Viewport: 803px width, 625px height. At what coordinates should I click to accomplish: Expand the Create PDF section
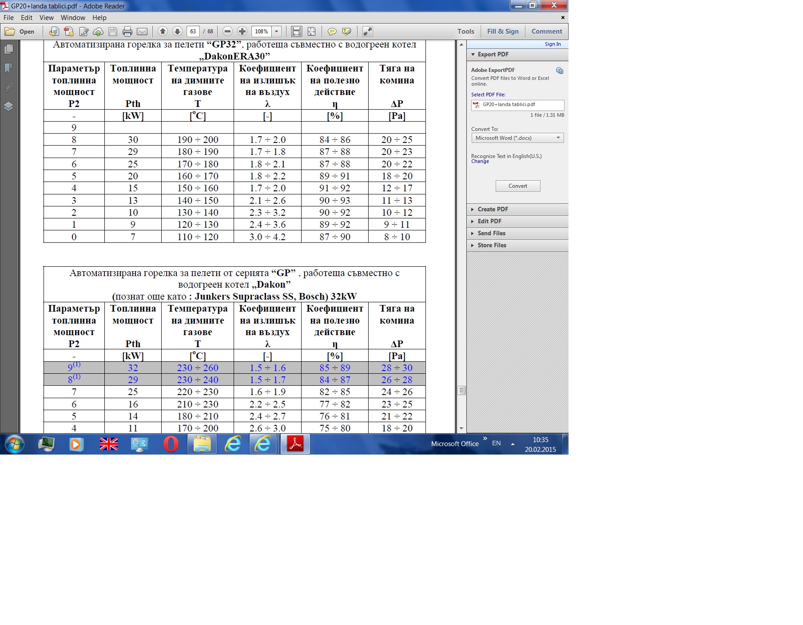pos(493,209)
